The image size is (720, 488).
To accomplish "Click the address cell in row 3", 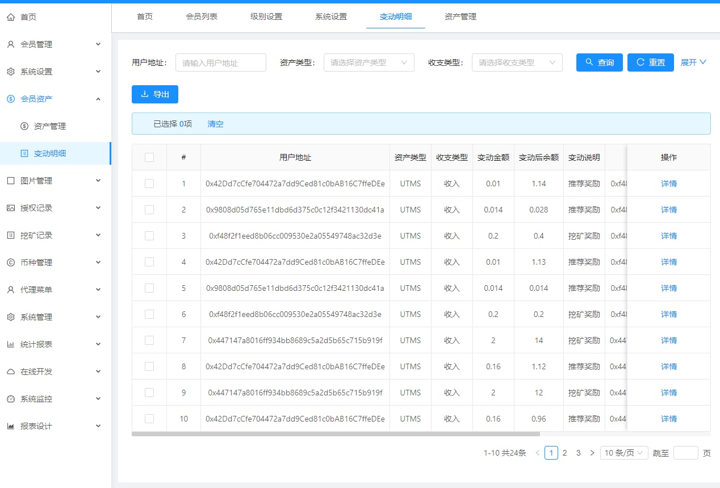I will [x=295, y=236].
